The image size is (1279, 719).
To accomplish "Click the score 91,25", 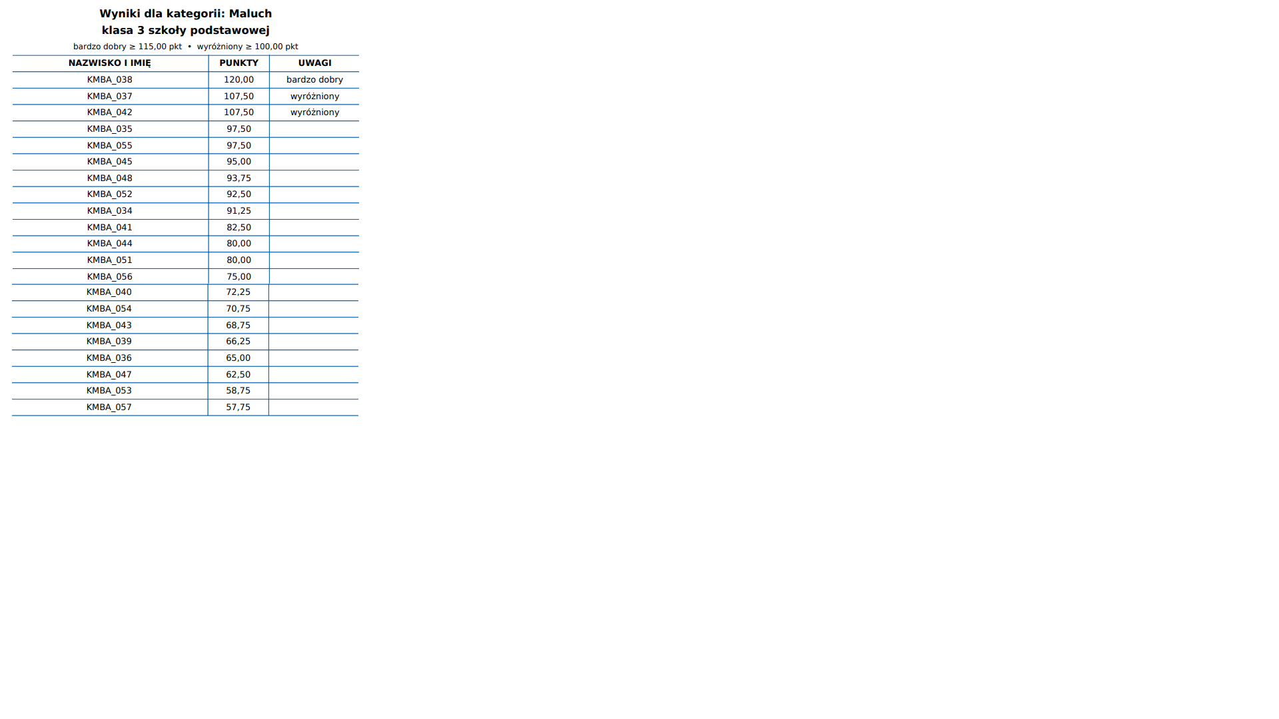I will click(x=239, y=211).
